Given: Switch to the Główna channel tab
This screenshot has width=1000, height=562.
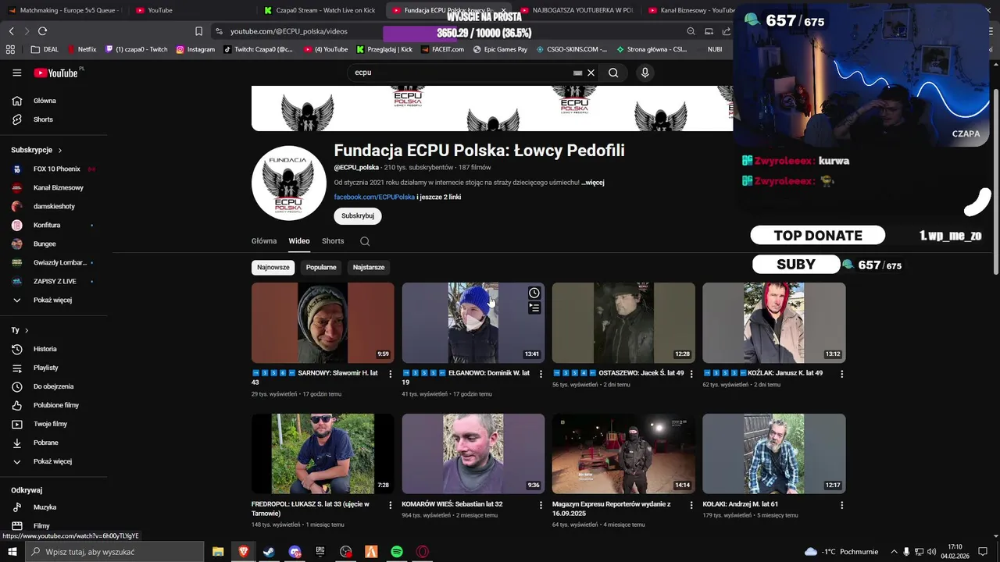Looking at the screenshot, I should [264, 241].
